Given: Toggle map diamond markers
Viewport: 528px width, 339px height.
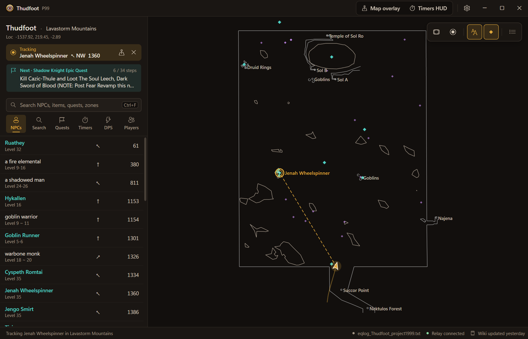Looking at the screenshot, I should [491, 32].
